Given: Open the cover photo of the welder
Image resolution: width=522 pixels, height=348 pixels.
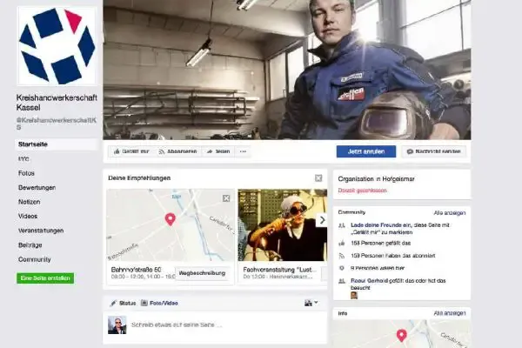Looking at the screenshot, I should pos(287,70).
